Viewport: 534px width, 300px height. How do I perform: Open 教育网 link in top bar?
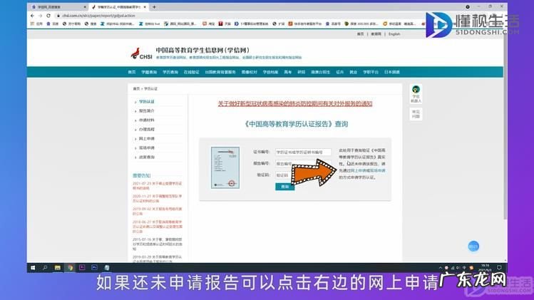pos(376,34)
